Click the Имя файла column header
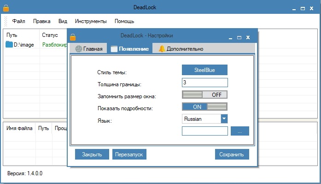 [19, 128]
